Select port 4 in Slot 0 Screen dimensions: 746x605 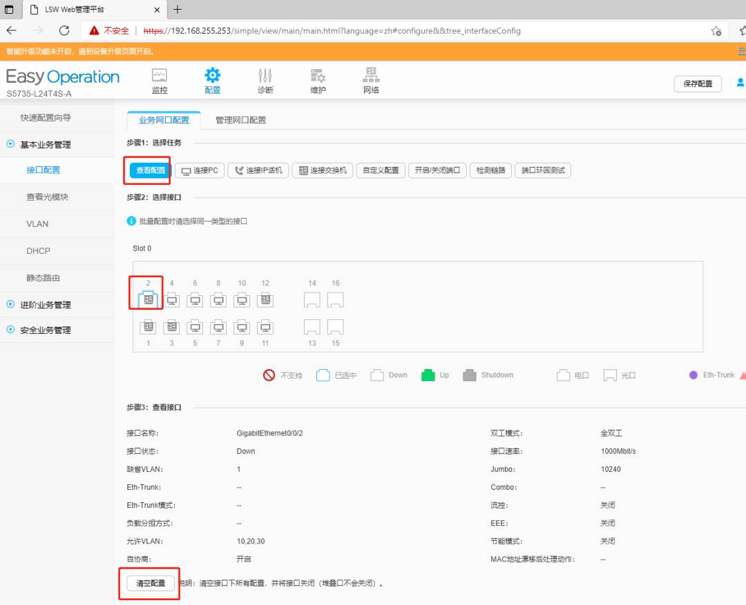pyautogui.click(x=172, y=300)
